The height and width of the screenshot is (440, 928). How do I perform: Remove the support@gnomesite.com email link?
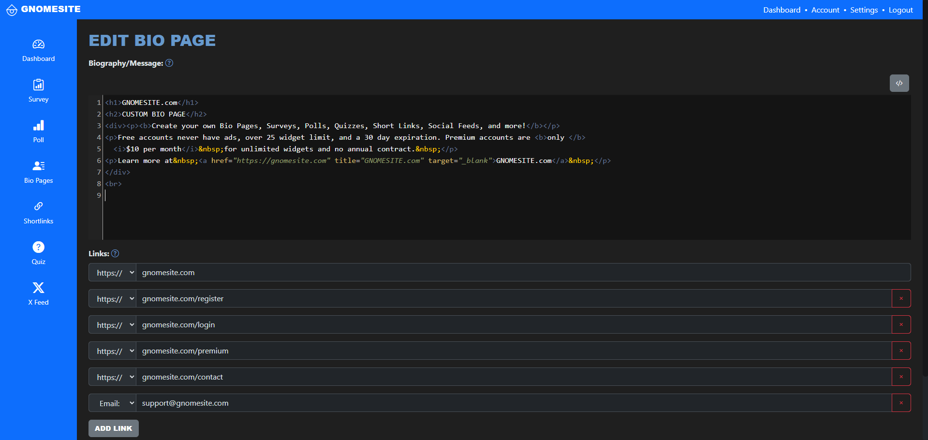point(901,403)
